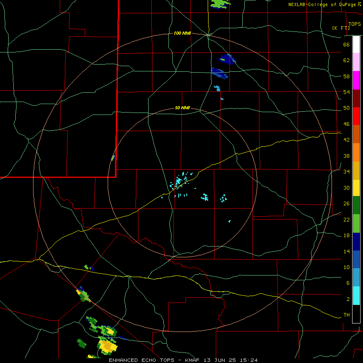Select the medium blue legend swatch

click(x=356, y=260)
